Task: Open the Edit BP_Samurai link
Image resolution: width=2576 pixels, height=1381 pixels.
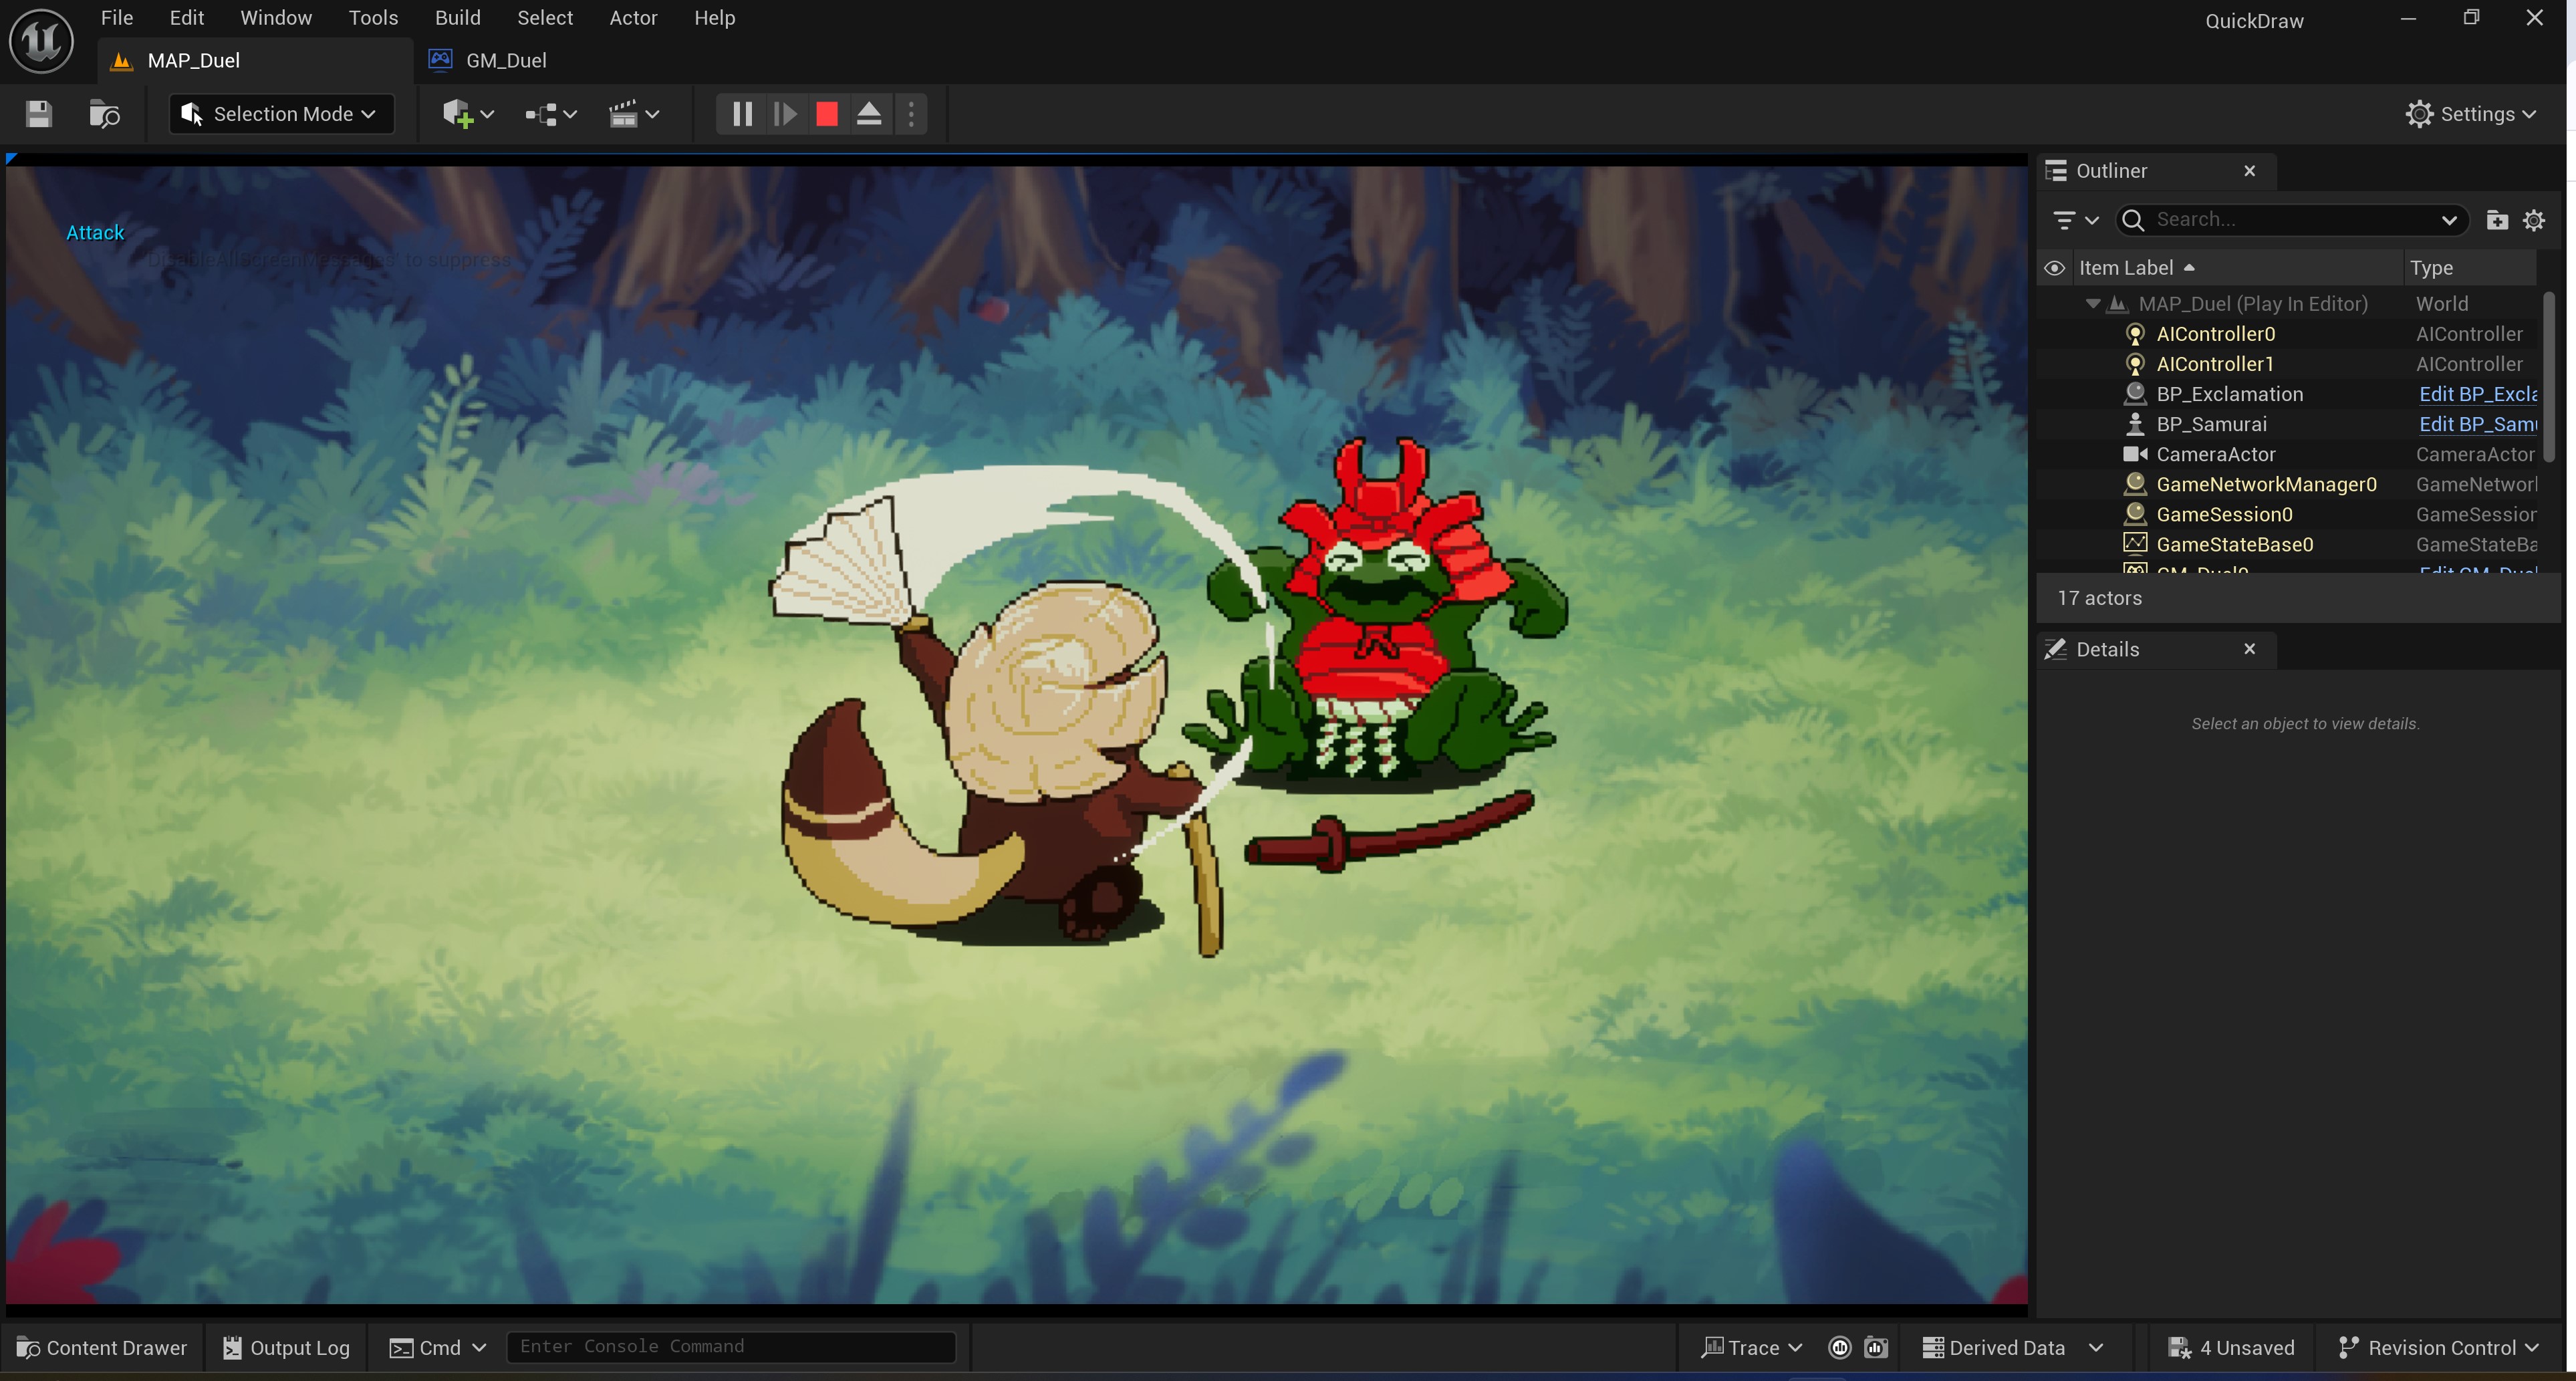Action: click(x=2477, y=424)
